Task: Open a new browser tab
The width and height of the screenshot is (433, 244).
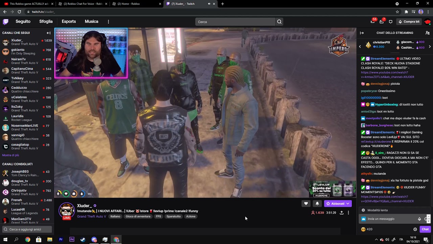Action: coord(222,4)
